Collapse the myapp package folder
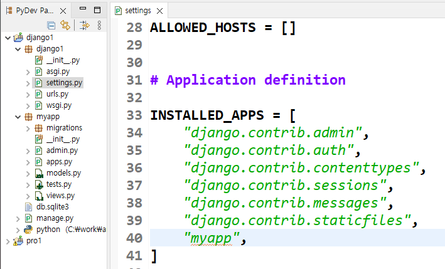The image size is (445, 269). coord(18,117)
